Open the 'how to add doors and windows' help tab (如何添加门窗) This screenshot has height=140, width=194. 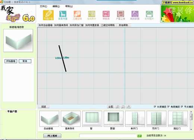pos(76,25)
